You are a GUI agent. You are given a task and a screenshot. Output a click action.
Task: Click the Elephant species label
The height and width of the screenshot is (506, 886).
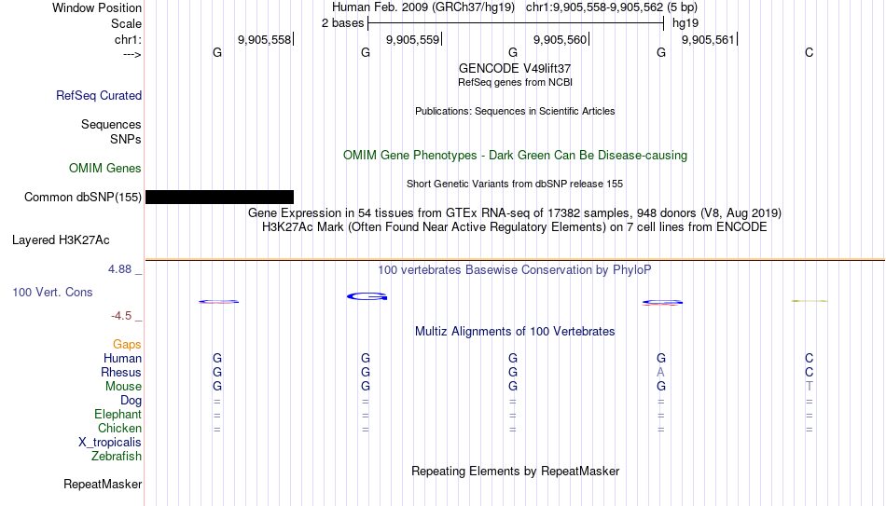[x=118, y=415]
